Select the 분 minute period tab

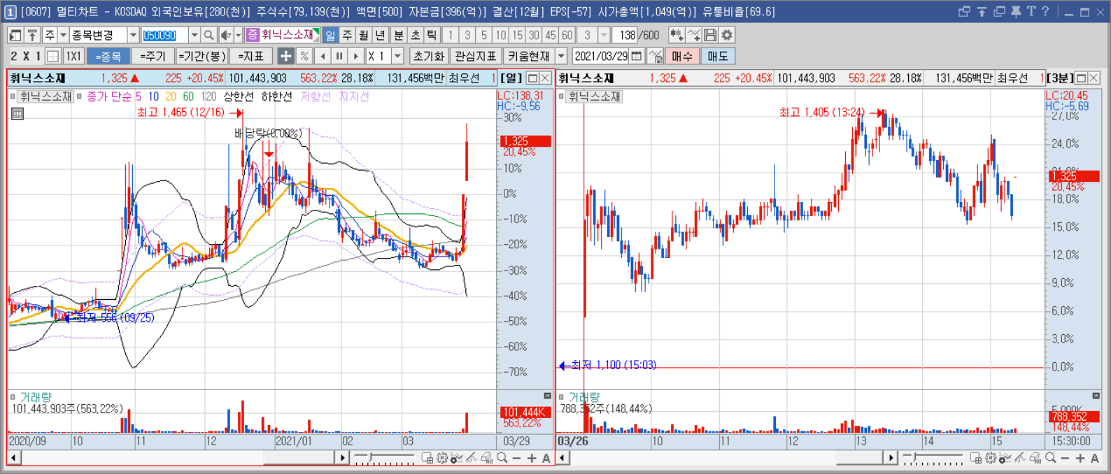[x=398, y=35]
